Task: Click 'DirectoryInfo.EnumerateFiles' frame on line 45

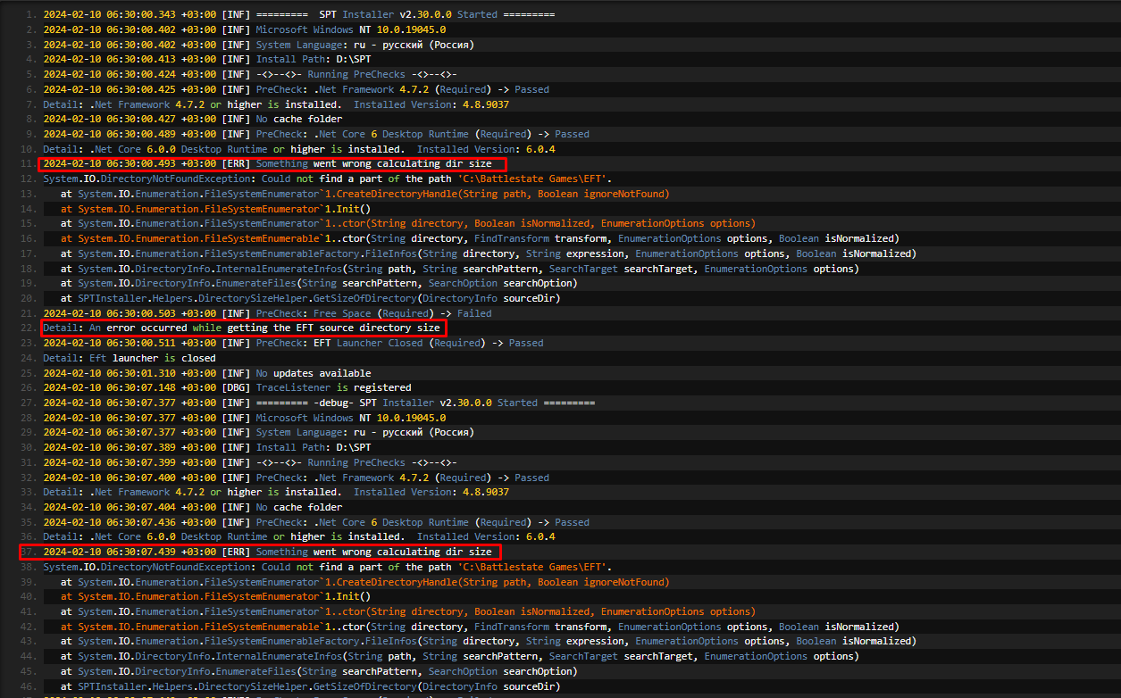Action: pyautogui.click(x=319, y=671)
